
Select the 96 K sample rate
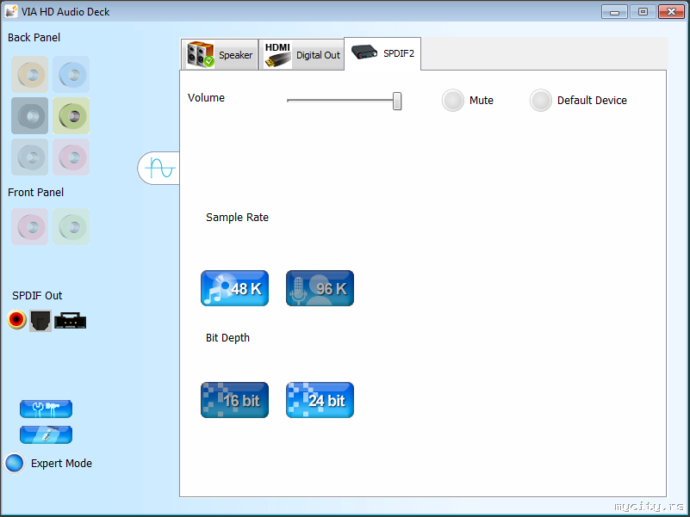[x=320, y=288]
